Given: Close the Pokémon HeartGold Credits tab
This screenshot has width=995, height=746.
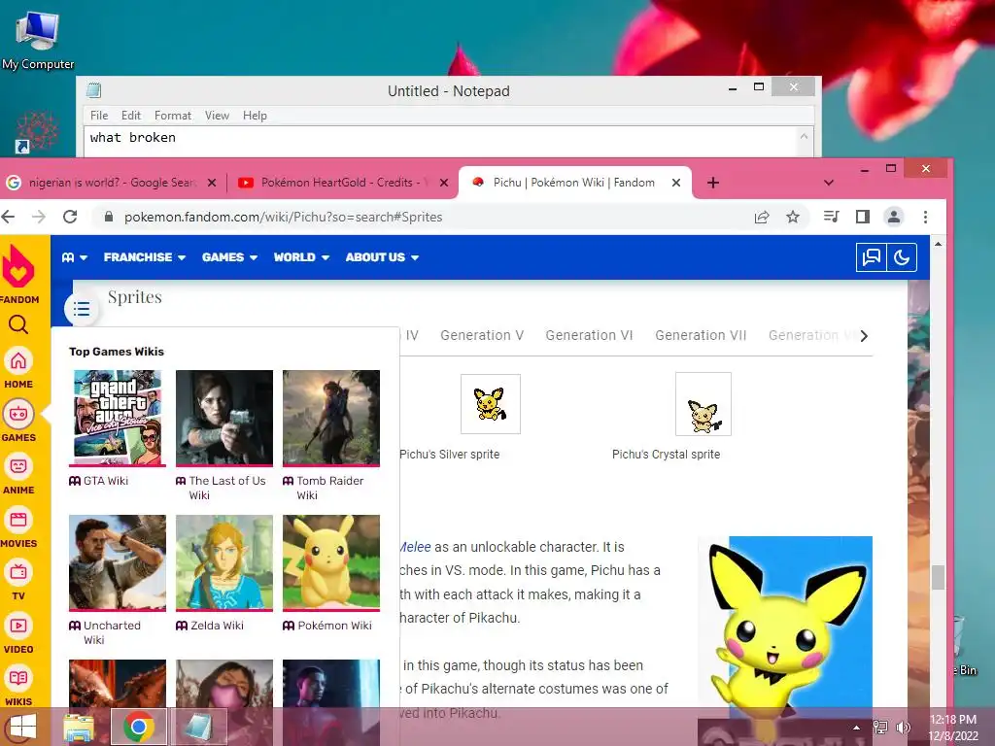Looking at the screenshot, I should pos(444,183).
